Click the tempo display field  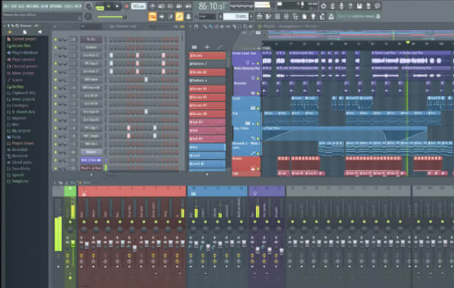(x=138, y=6)
